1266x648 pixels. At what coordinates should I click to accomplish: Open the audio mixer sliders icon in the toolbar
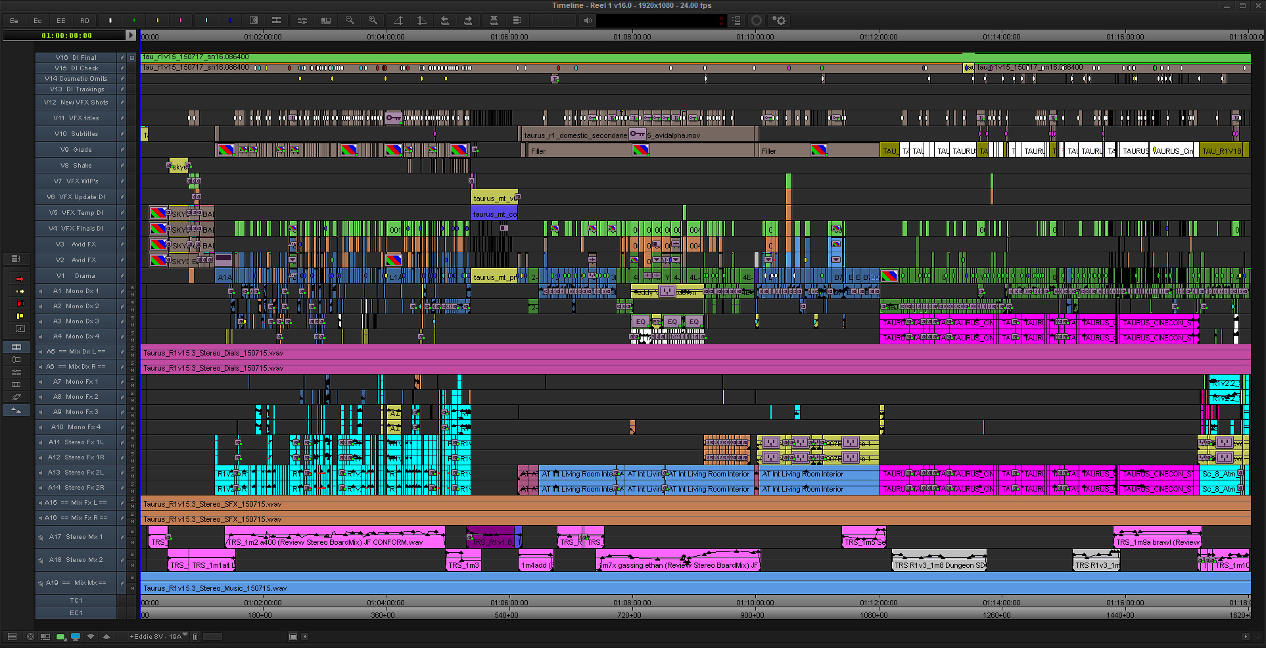click(x=302, y=20)
